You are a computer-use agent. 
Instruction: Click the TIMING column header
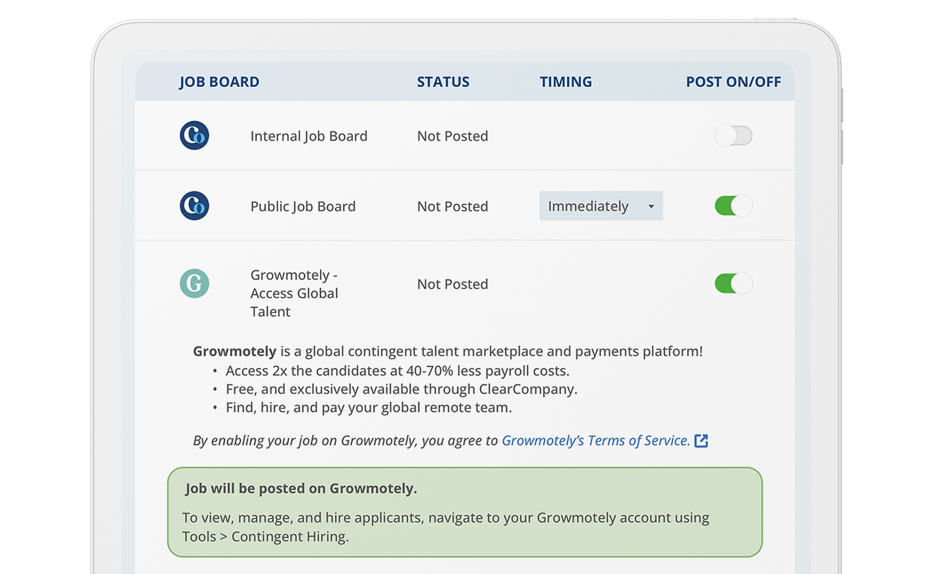(x=566, y=82)
